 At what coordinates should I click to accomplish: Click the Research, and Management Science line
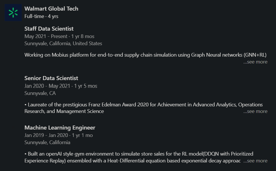64,111
